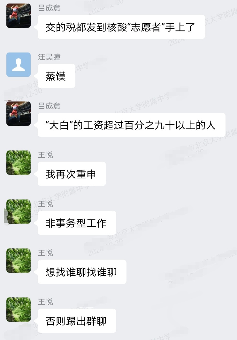Select the 我再次重申 message bubble
Image resolution: width=237 pixels, height=340 pixels.
coord(72,174)
